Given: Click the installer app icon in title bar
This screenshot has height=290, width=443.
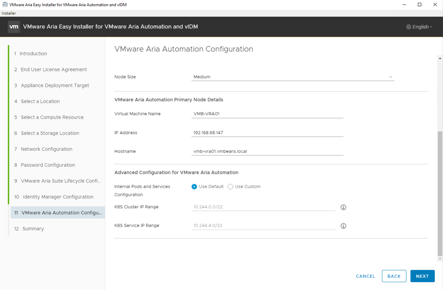Looking at the screenshot, I should click(5, 5).
